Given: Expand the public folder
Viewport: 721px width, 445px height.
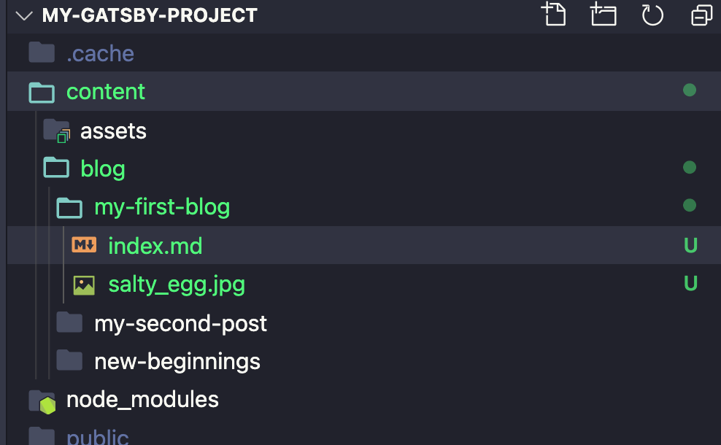Looking at the screenshot, I should tap(97, 437).
